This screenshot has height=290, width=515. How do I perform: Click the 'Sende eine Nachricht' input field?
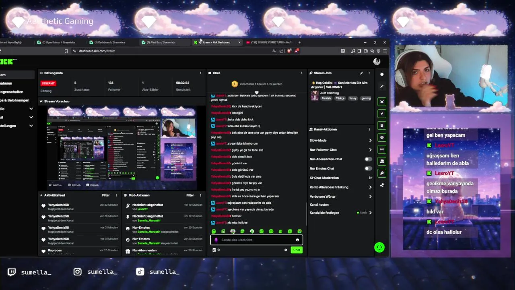257,240
